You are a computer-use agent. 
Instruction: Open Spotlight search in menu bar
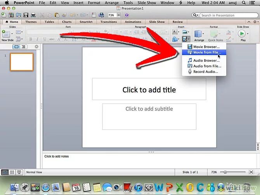tap(244, 3)
